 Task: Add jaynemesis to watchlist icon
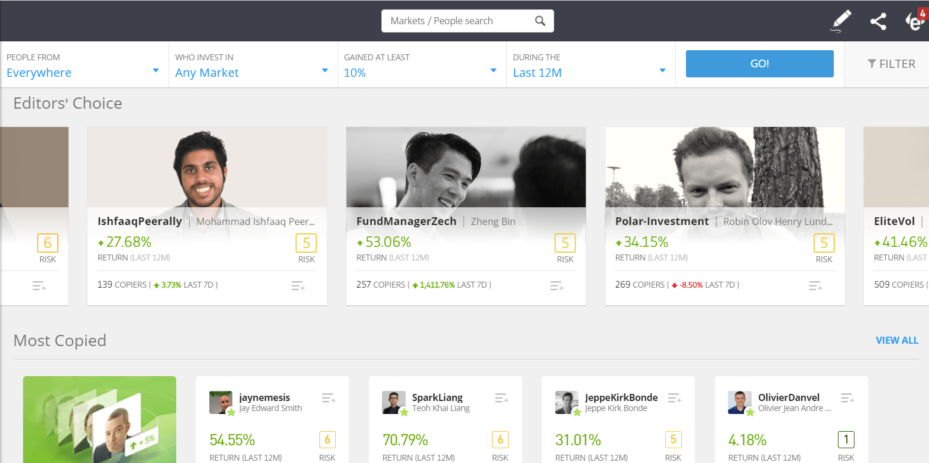click(x=329, y=398)
